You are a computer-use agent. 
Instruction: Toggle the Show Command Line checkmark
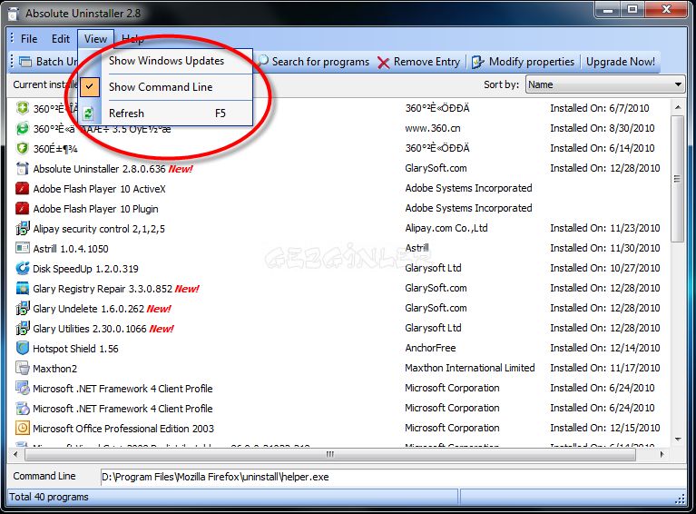pyautogui.click(x=90, y=86)
